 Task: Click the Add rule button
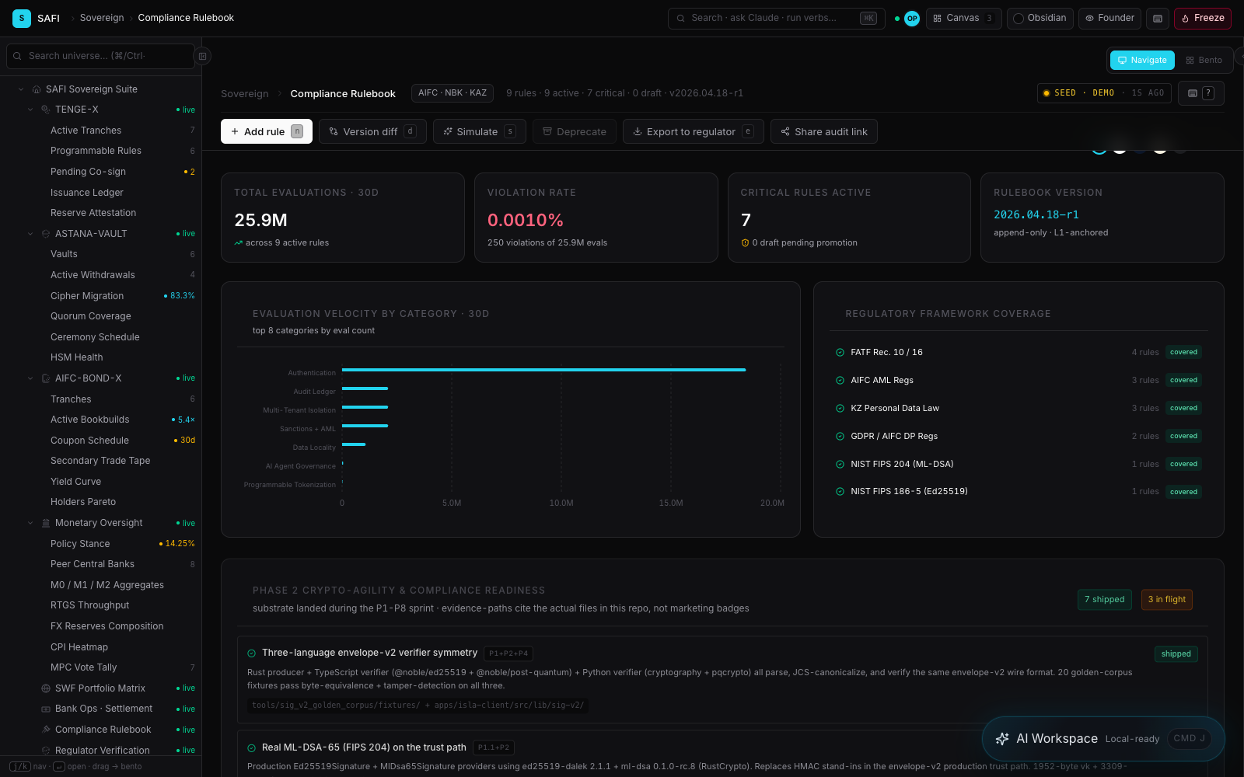267,131
